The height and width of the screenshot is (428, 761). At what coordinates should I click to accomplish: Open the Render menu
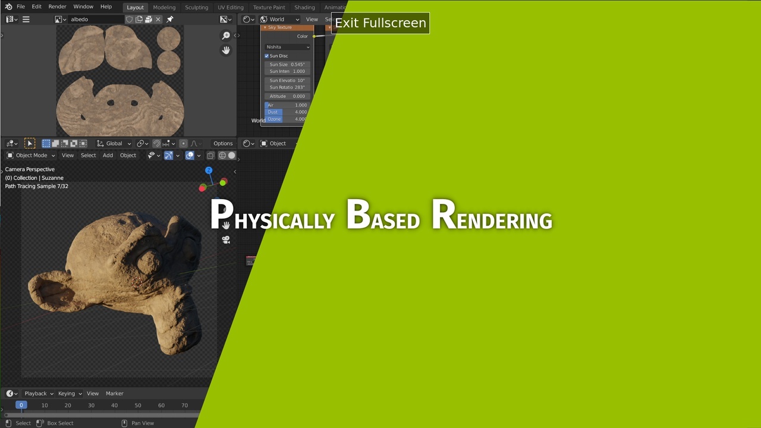[57, 7]
